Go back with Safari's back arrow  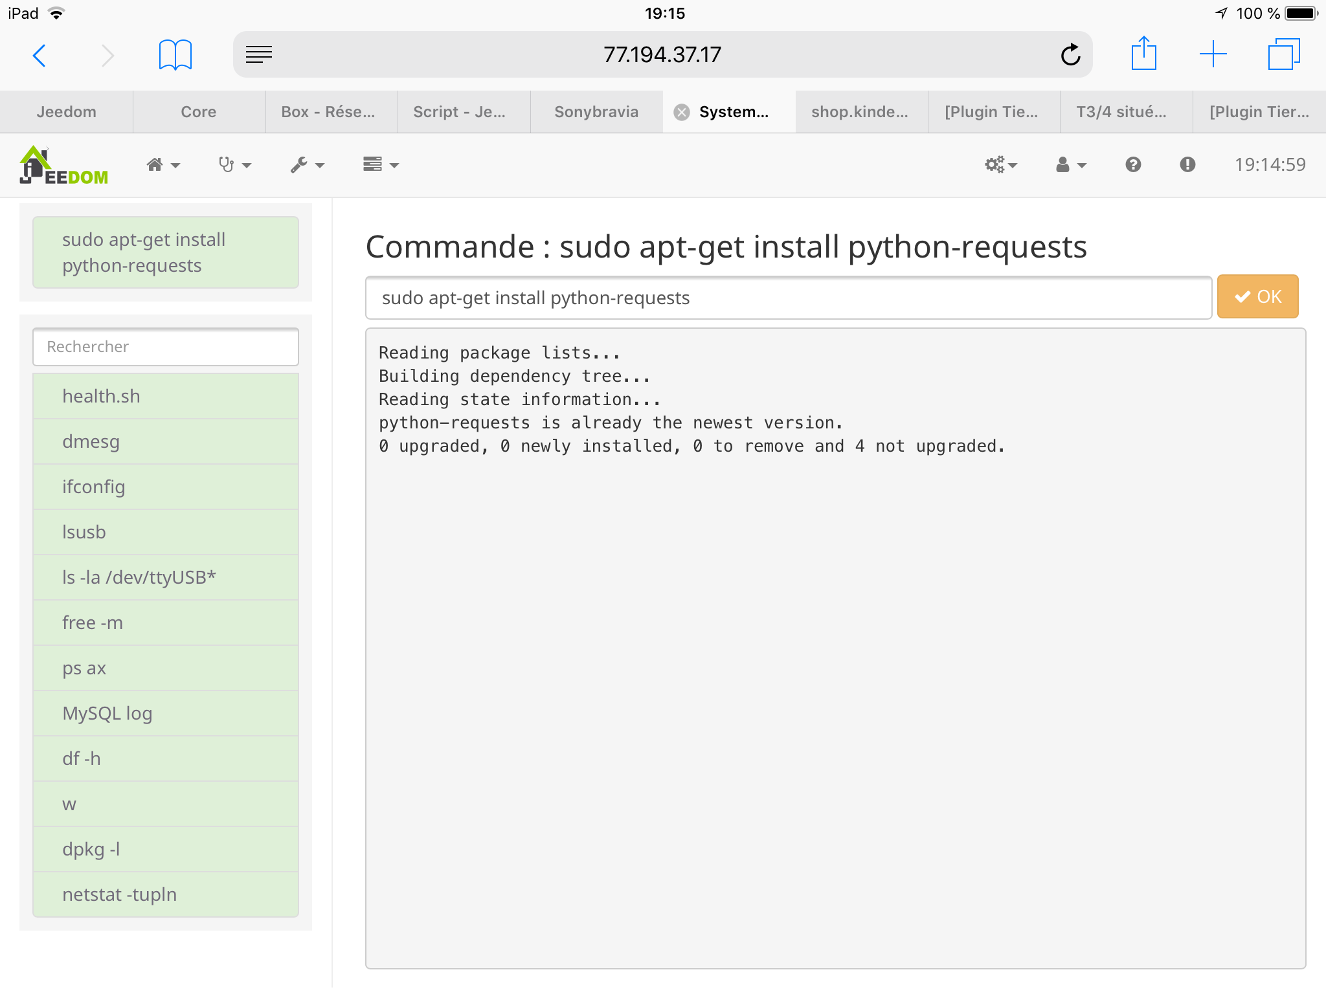[x=39, y=55]
